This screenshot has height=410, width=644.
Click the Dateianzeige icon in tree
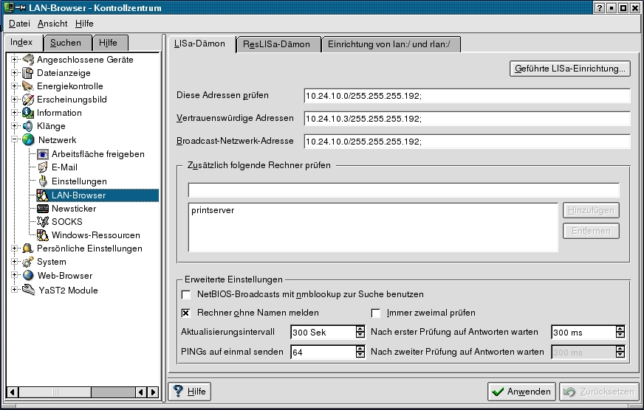click(x=28, y=73)
